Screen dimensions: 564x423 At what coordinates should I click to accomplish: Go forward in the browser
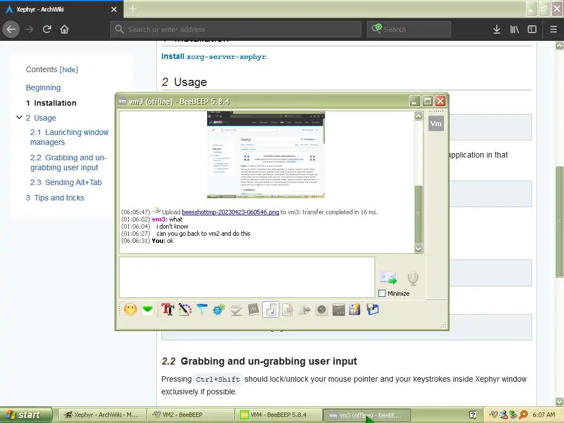click(x=29, y=29)
